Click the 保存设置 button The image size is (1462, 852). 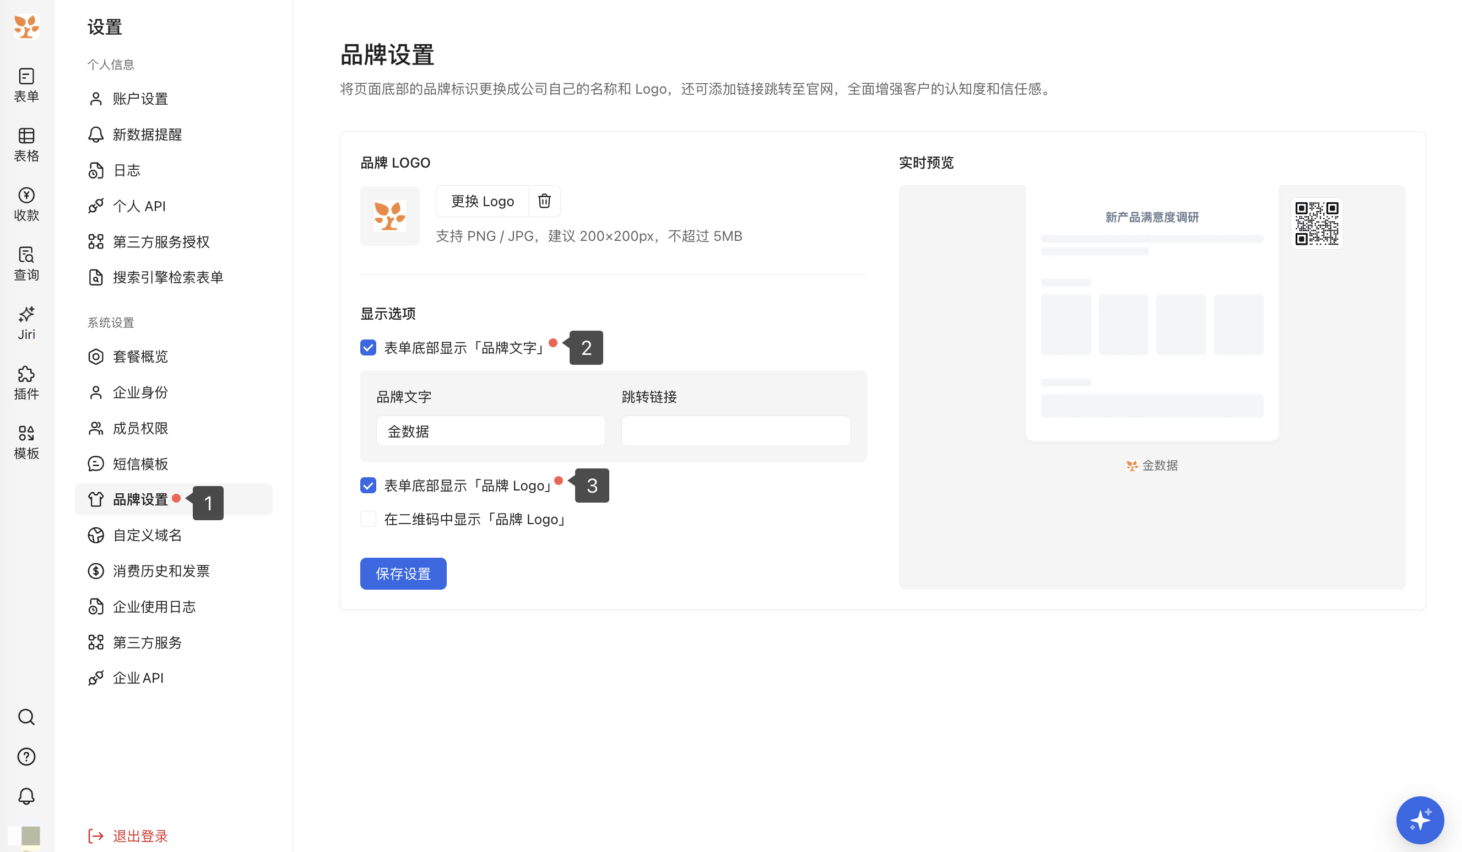(x=403, y=573)
